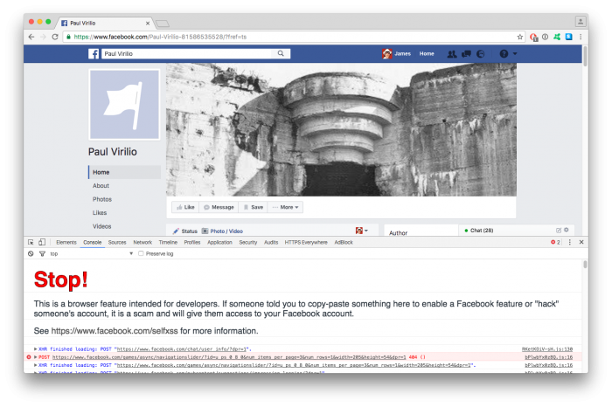Viewport: 612px width, 407px height.
Task: Open About in the page sidebar
Action: coord(101,186)
